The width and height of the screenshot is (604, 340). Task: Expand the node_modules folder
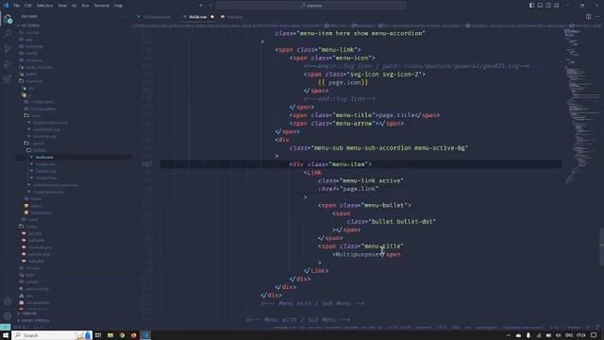point(36,67)
